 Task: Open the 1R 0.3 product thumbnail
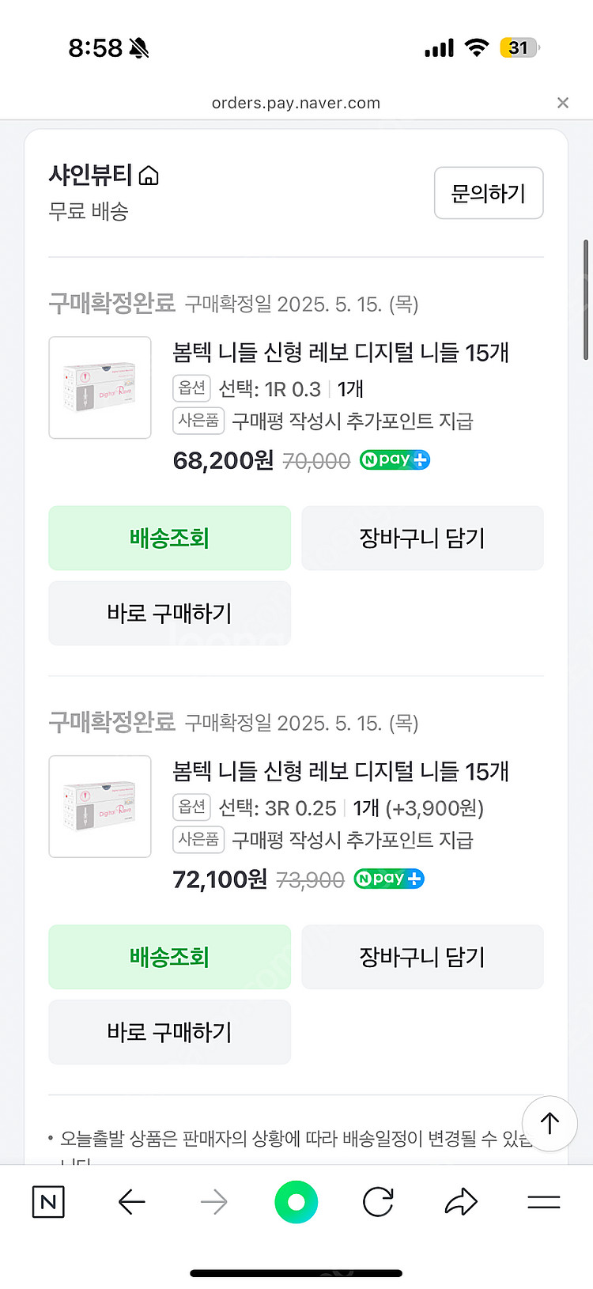[x=100, y=387]
